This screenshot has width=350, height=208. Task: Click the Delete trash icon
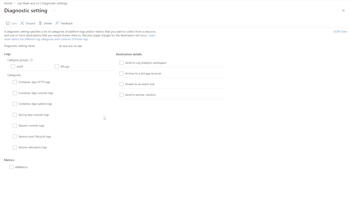[40, 23]
